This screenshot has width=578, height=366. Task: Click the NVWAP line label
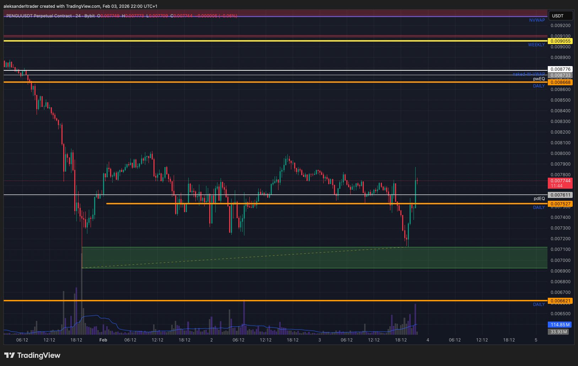coord(537,20)
